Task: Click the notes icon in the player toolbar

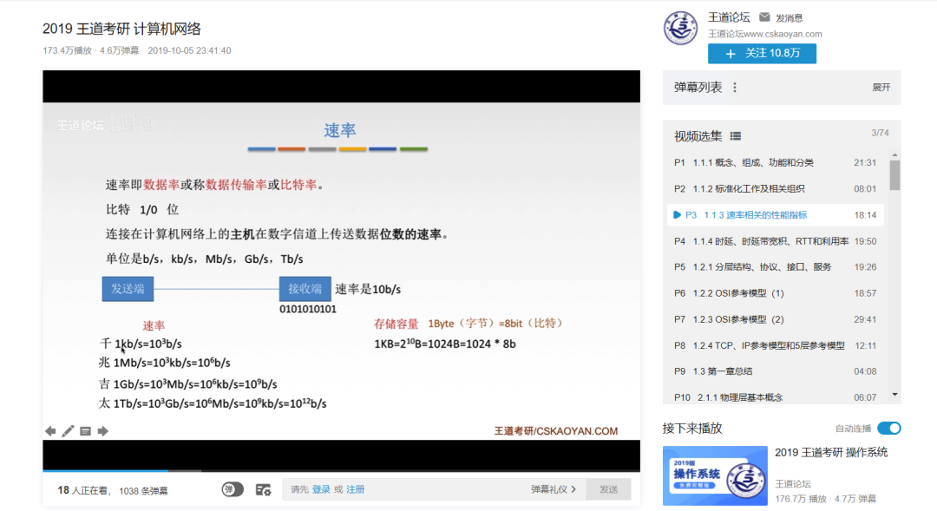Action: (x=87, y=430)
